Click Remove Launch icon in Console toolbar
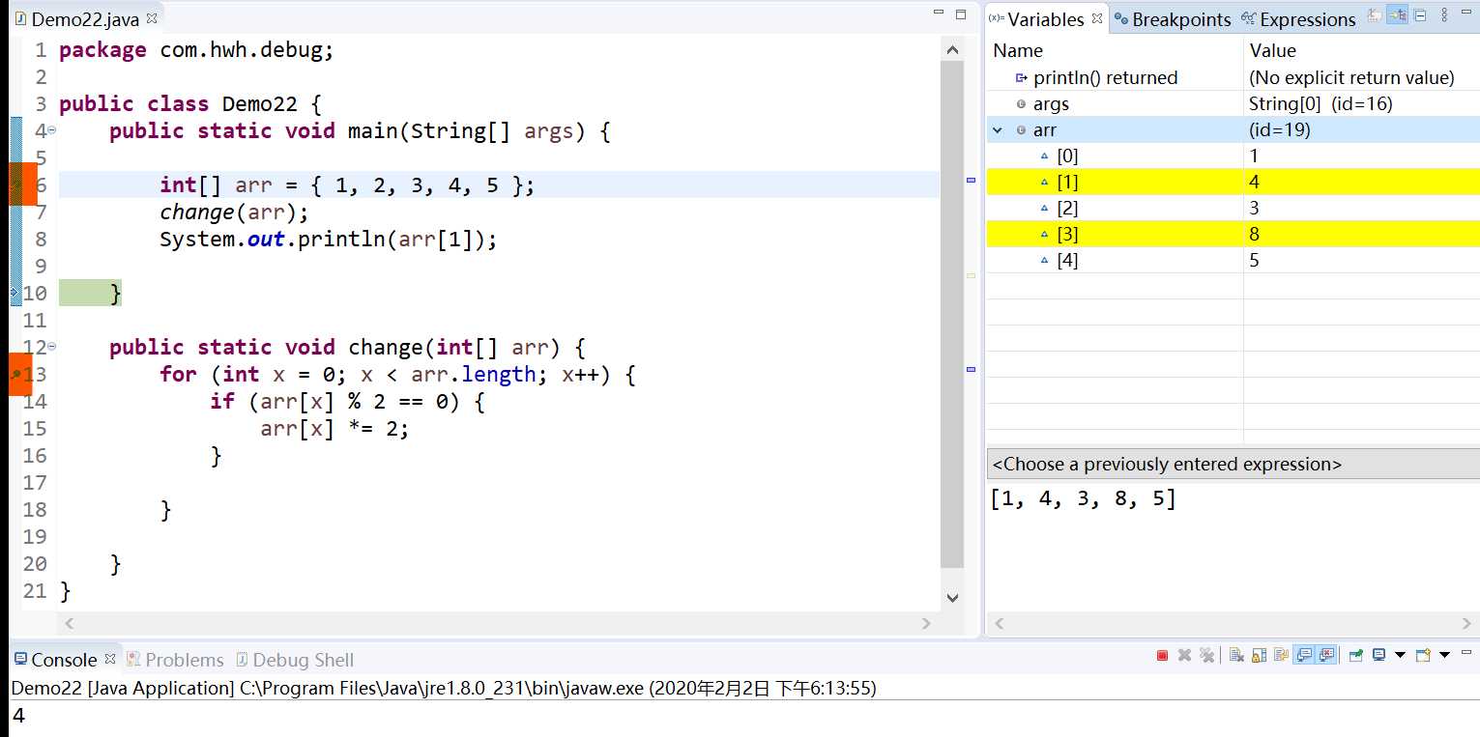This screenshot has height=737, width=1480. click(1184, 656)
